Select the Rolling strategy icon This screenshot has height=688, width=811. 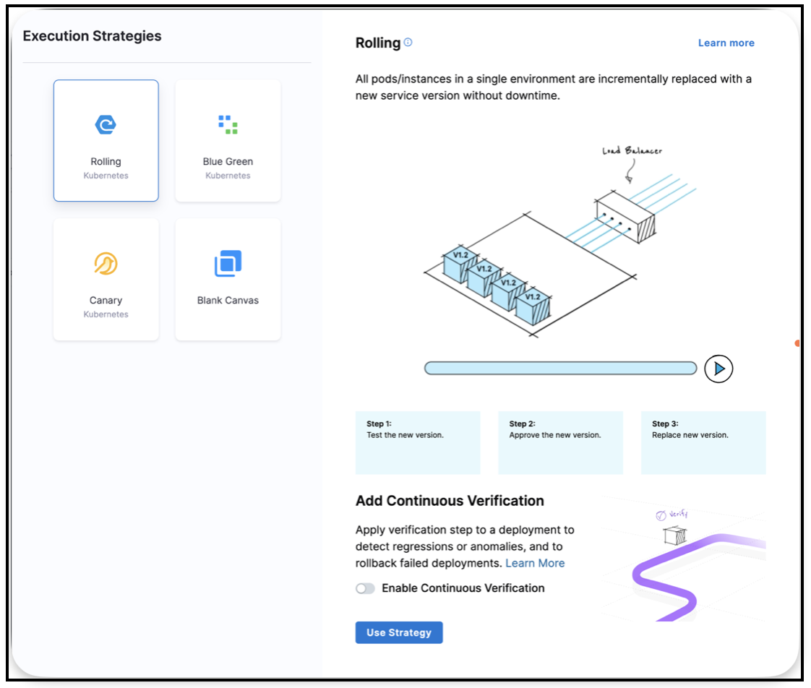(x=106, y=125)
